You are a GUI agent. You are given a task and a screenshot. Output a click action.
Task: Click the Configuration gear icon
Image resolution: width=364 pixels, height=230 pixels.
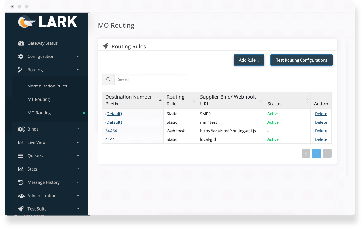click(x=21, y=56)
